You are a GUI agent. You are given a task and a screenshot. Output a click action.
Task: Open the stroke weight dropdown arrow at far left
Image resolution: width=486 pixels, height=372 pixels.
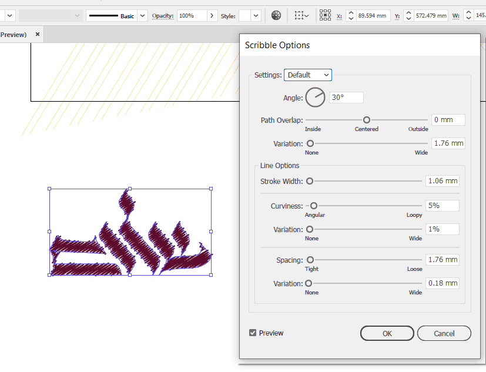click(9, 15)
